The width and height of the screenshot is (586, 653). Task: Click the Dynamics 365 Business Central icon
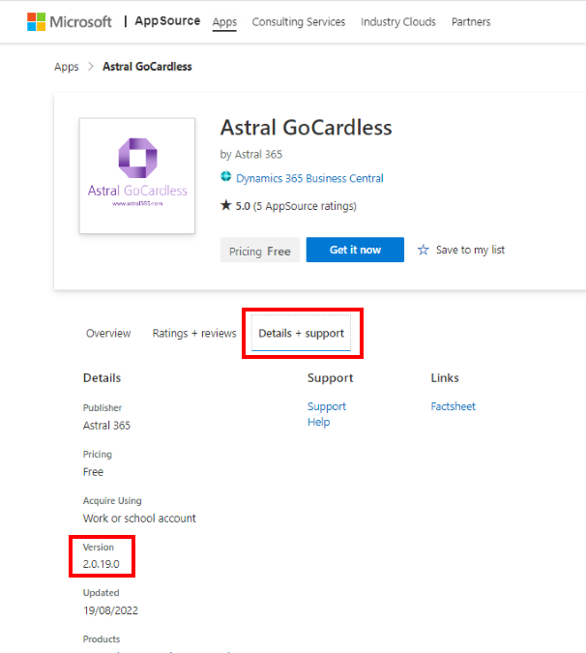pos(226,178)
